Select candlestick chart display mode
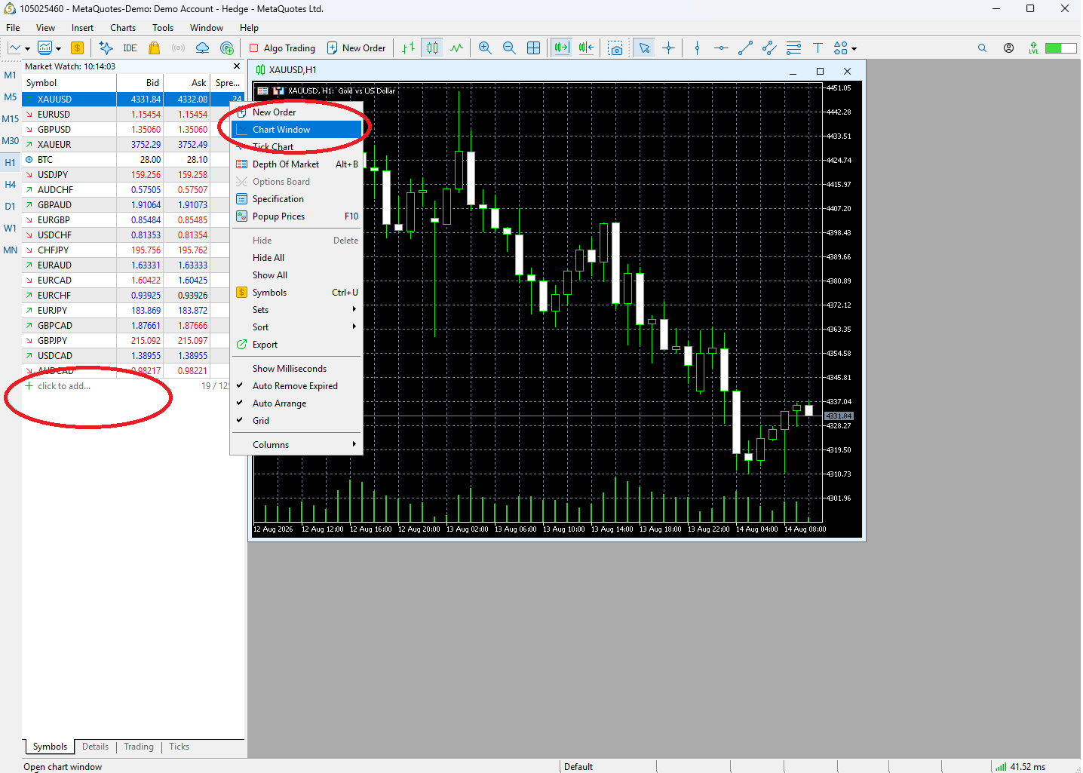The image size is (1083, 773). (x=432, y=48)
